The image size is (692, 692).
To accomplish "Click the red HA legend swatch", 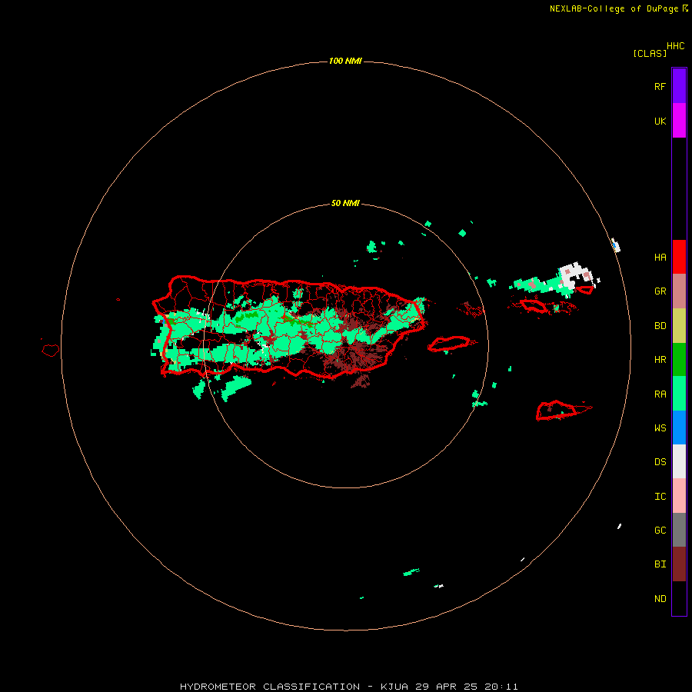I will [x=679, y=257].
